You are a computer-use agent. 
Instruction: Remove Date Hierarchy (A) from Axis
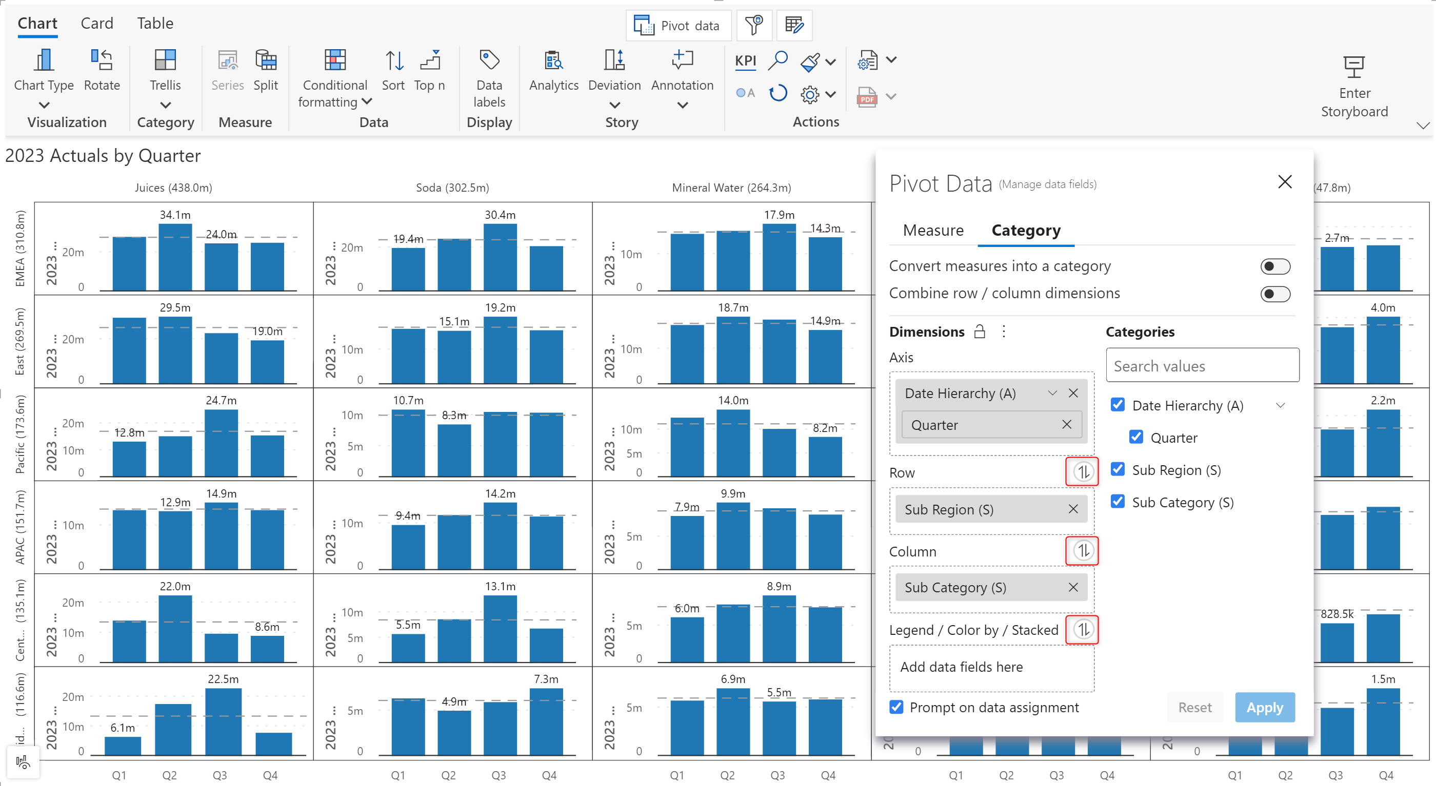1072,392
